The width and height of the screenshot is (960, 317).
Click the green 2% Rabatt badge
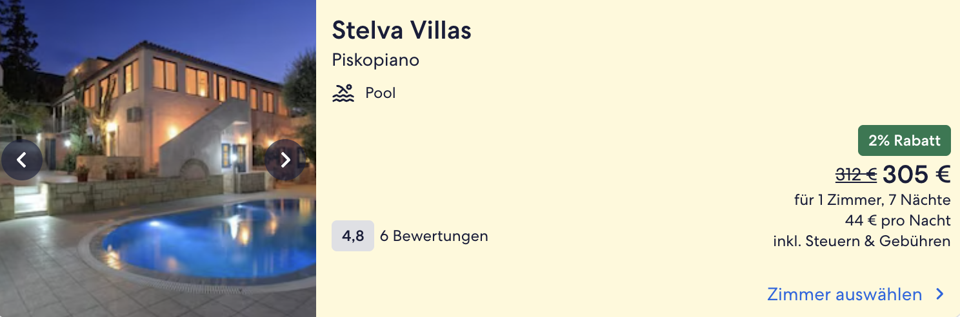click(x=905, y=140)
